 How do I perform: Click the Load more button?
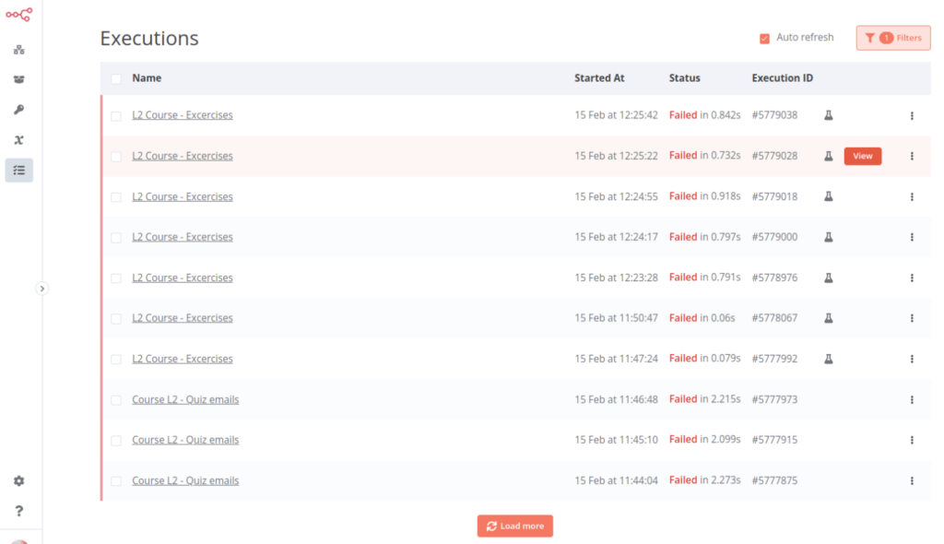pos(514,526)
